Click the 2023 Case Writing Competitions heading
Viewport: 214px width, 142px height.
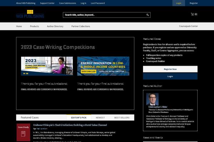pyautogui.click(x=58, y=47)
